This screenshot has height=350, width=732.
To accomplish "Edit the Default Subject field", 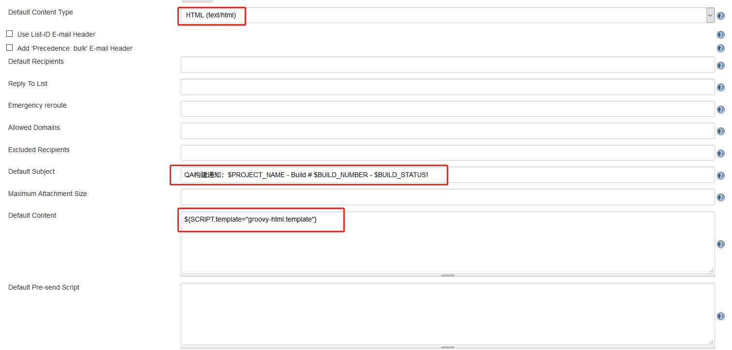I will coord(448,175).
